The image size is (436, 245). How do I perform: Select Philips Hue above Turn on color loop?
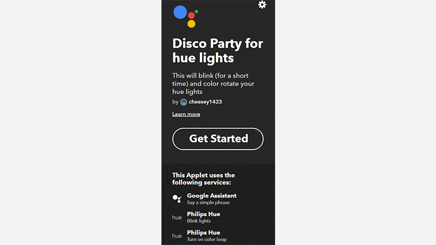click(203, 233)
